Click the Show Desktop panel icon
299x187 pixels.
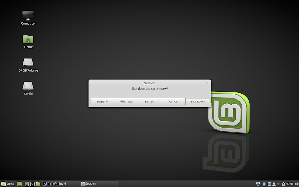[20, 184]
